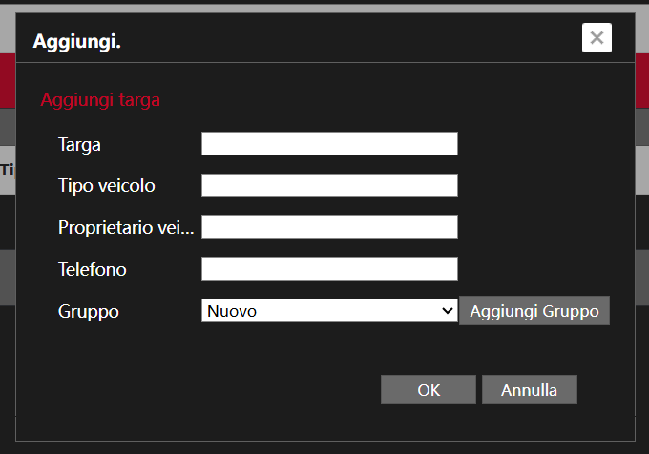Click the Tipo veicolo label
Viewport: 649px width, 454px height.
point(106,186)
